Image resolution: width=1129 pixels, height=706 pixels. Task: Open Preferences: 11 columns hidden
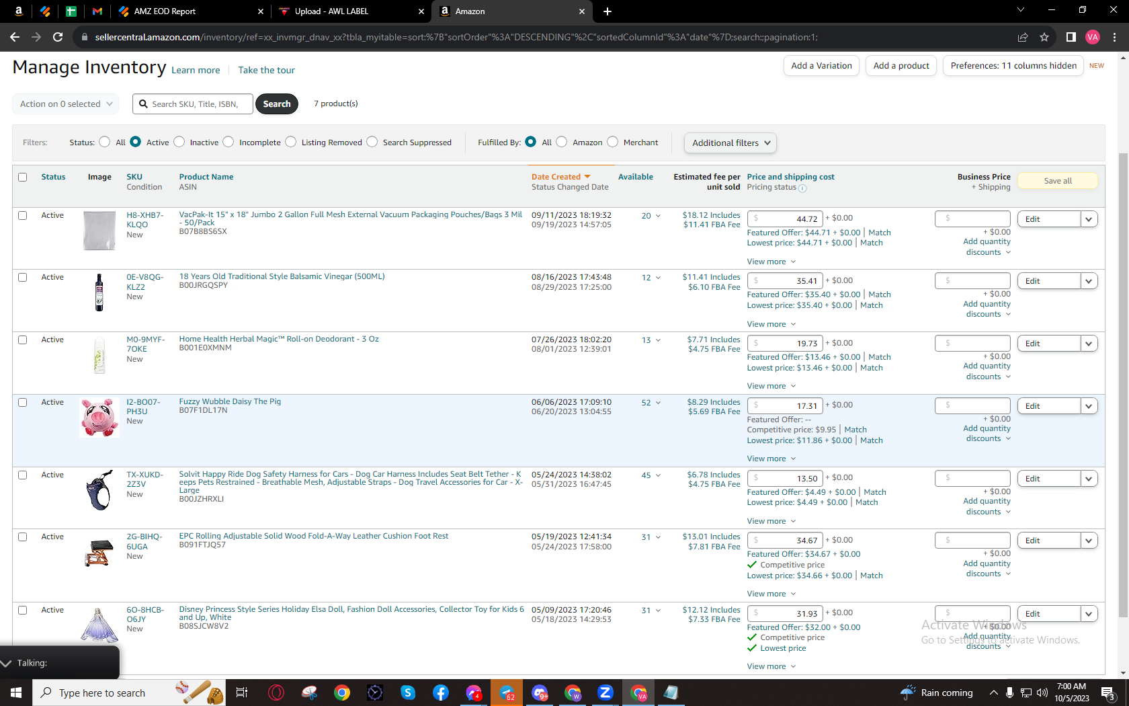pos(1013,66)
